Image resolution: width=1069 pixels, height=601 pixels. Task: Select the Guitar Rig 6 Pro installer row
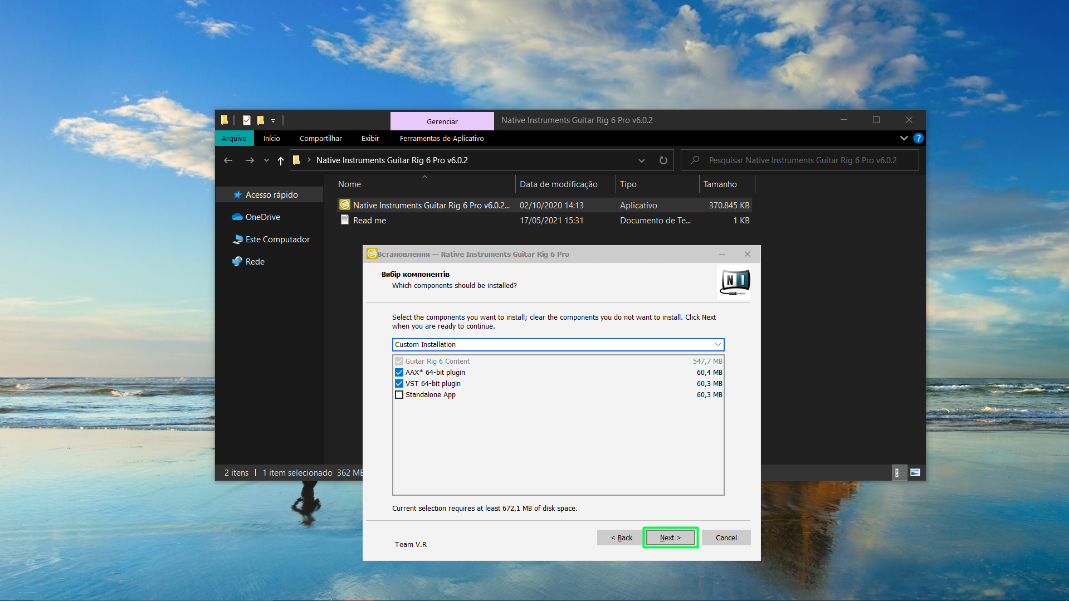coord(544,206)
